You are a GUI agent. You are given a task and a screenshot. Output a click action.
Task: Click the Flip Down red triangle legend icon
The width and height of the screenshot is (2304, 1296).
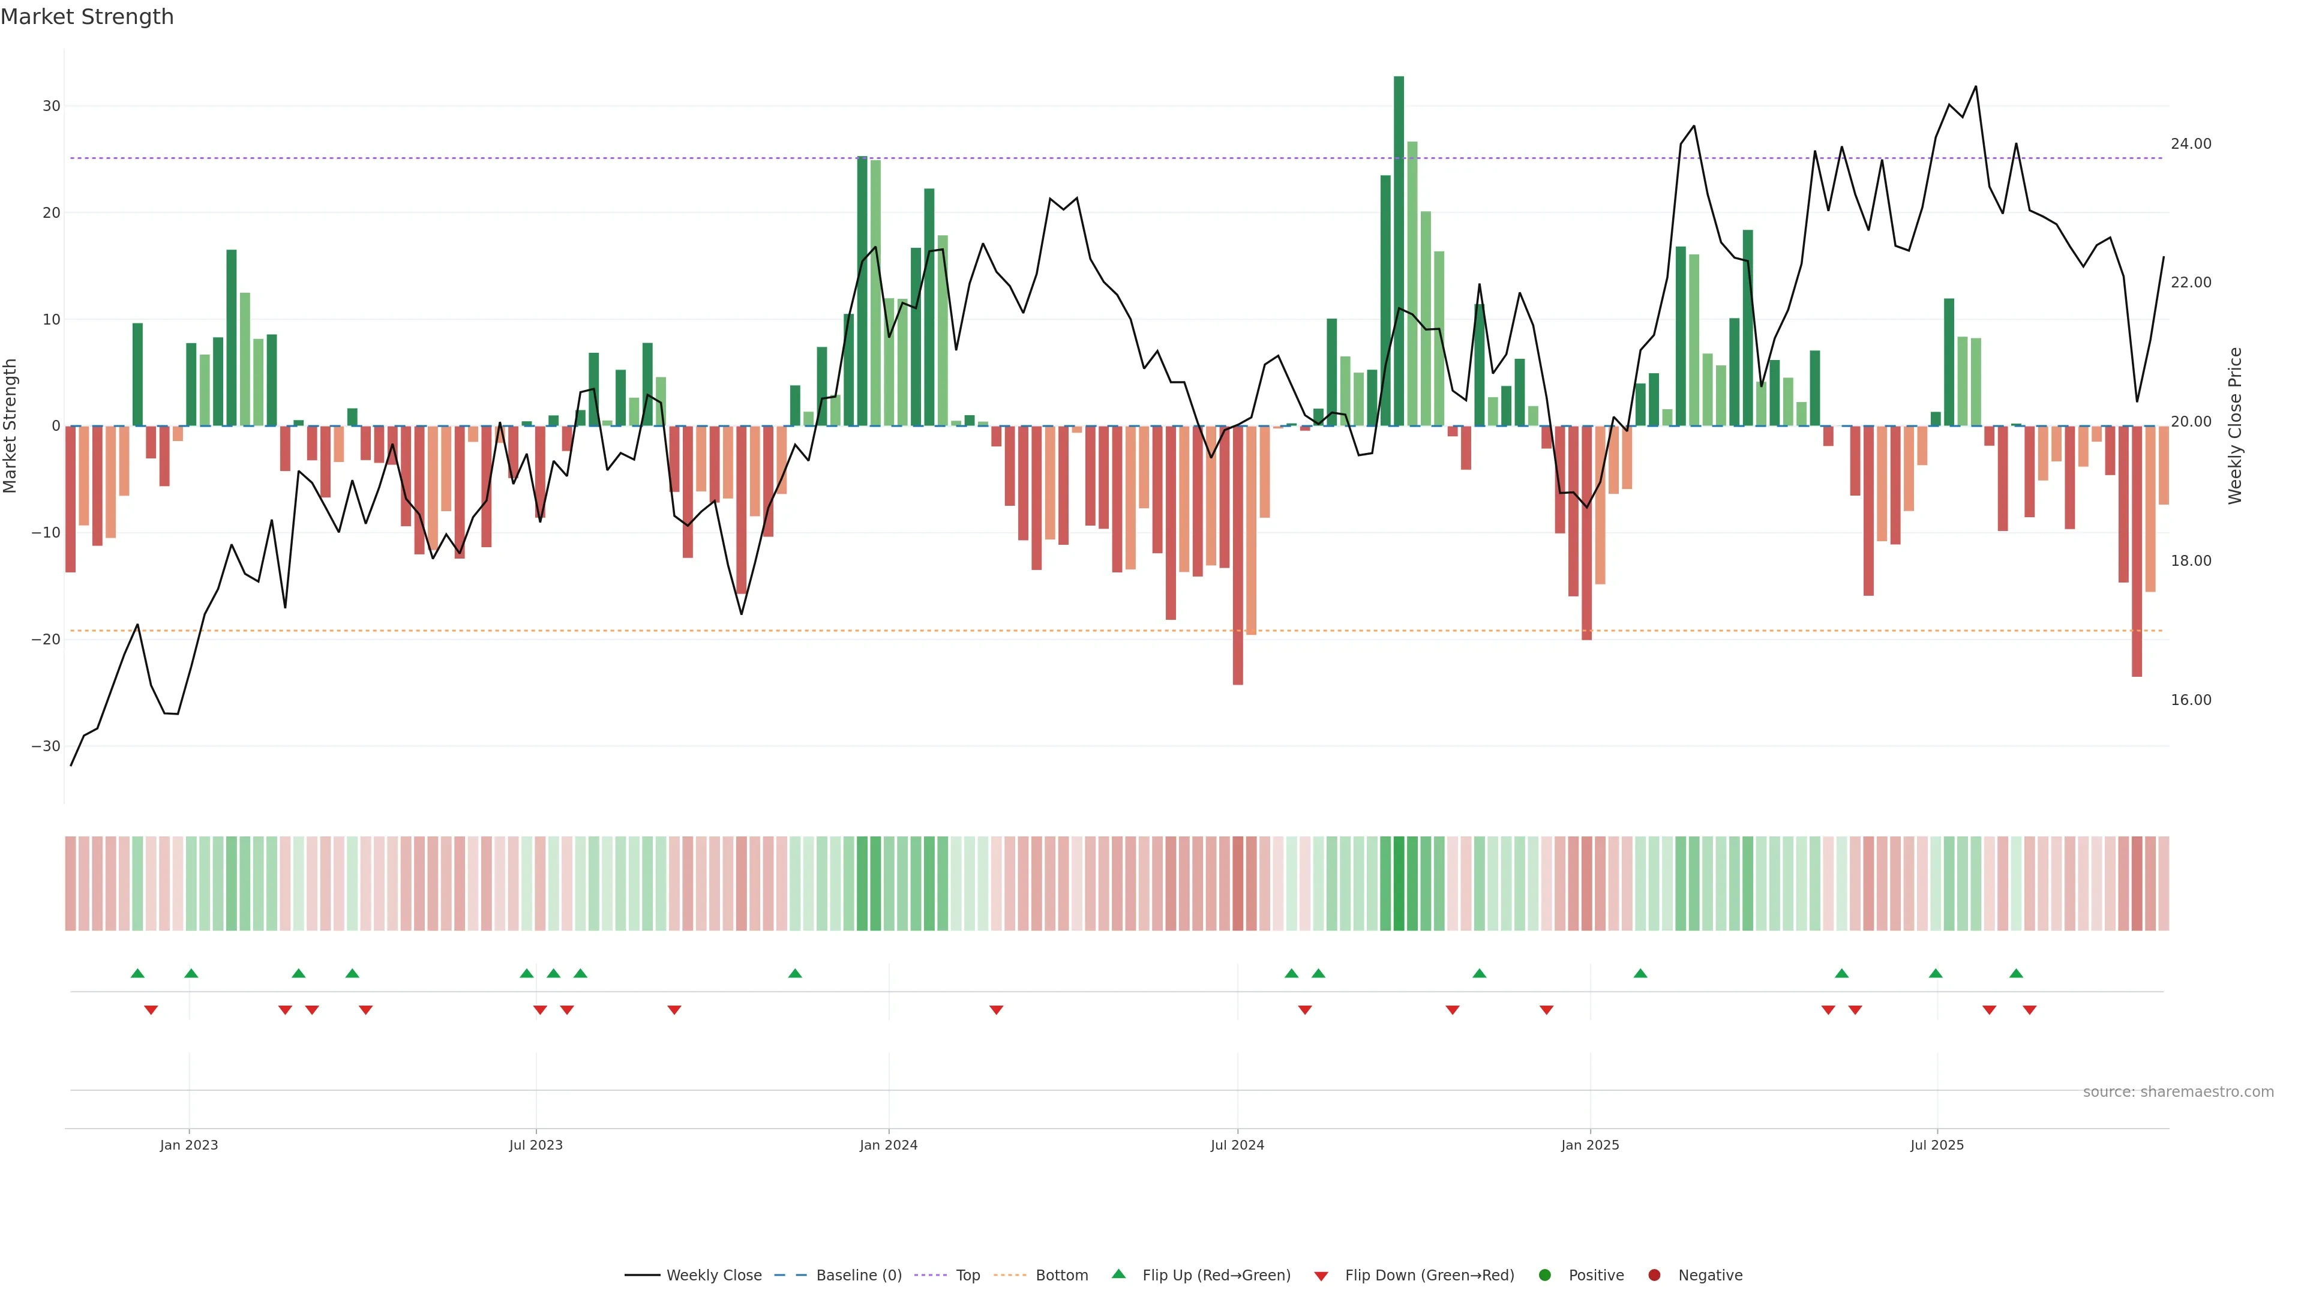[x=1321, y=1276]
